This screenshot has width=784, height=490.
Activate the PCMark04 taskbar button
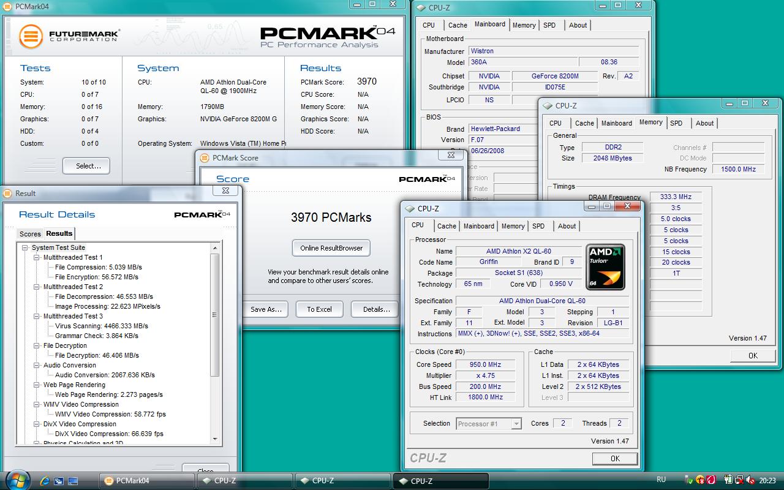pyautogui.click(x=147, y=481)
